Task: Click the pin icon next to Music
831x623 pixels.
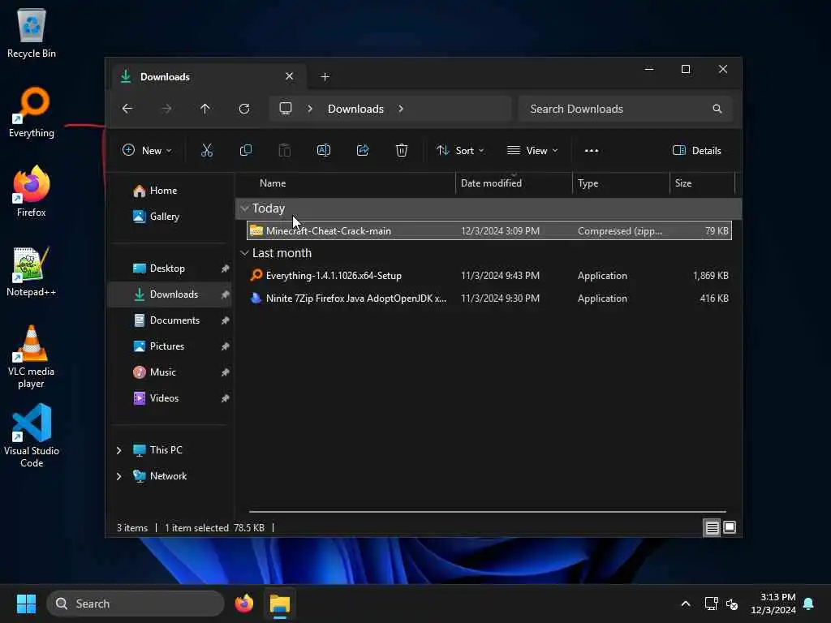Action: coord(226,372)
